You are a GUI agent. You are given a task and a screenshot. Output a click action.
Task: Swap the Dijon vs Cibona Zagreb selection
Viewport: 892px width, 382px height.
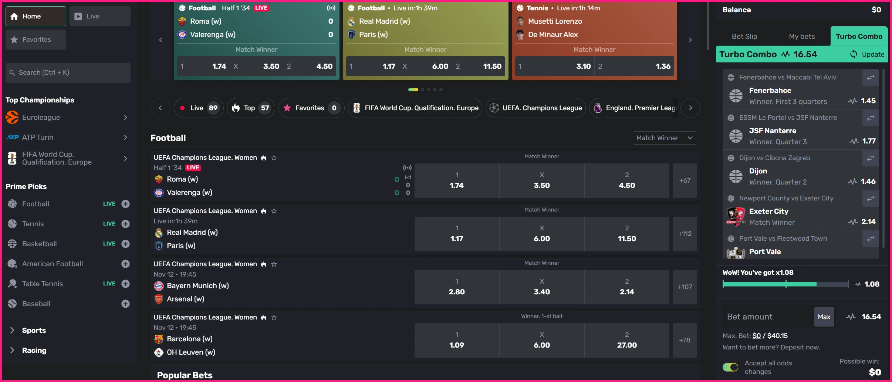coord(871,158)
